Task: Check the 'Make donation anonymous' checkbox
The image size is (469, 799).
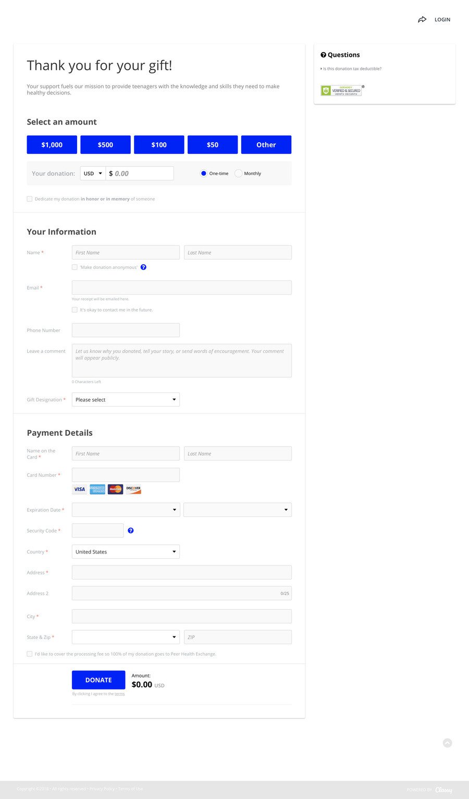Action: coord(75,267)
